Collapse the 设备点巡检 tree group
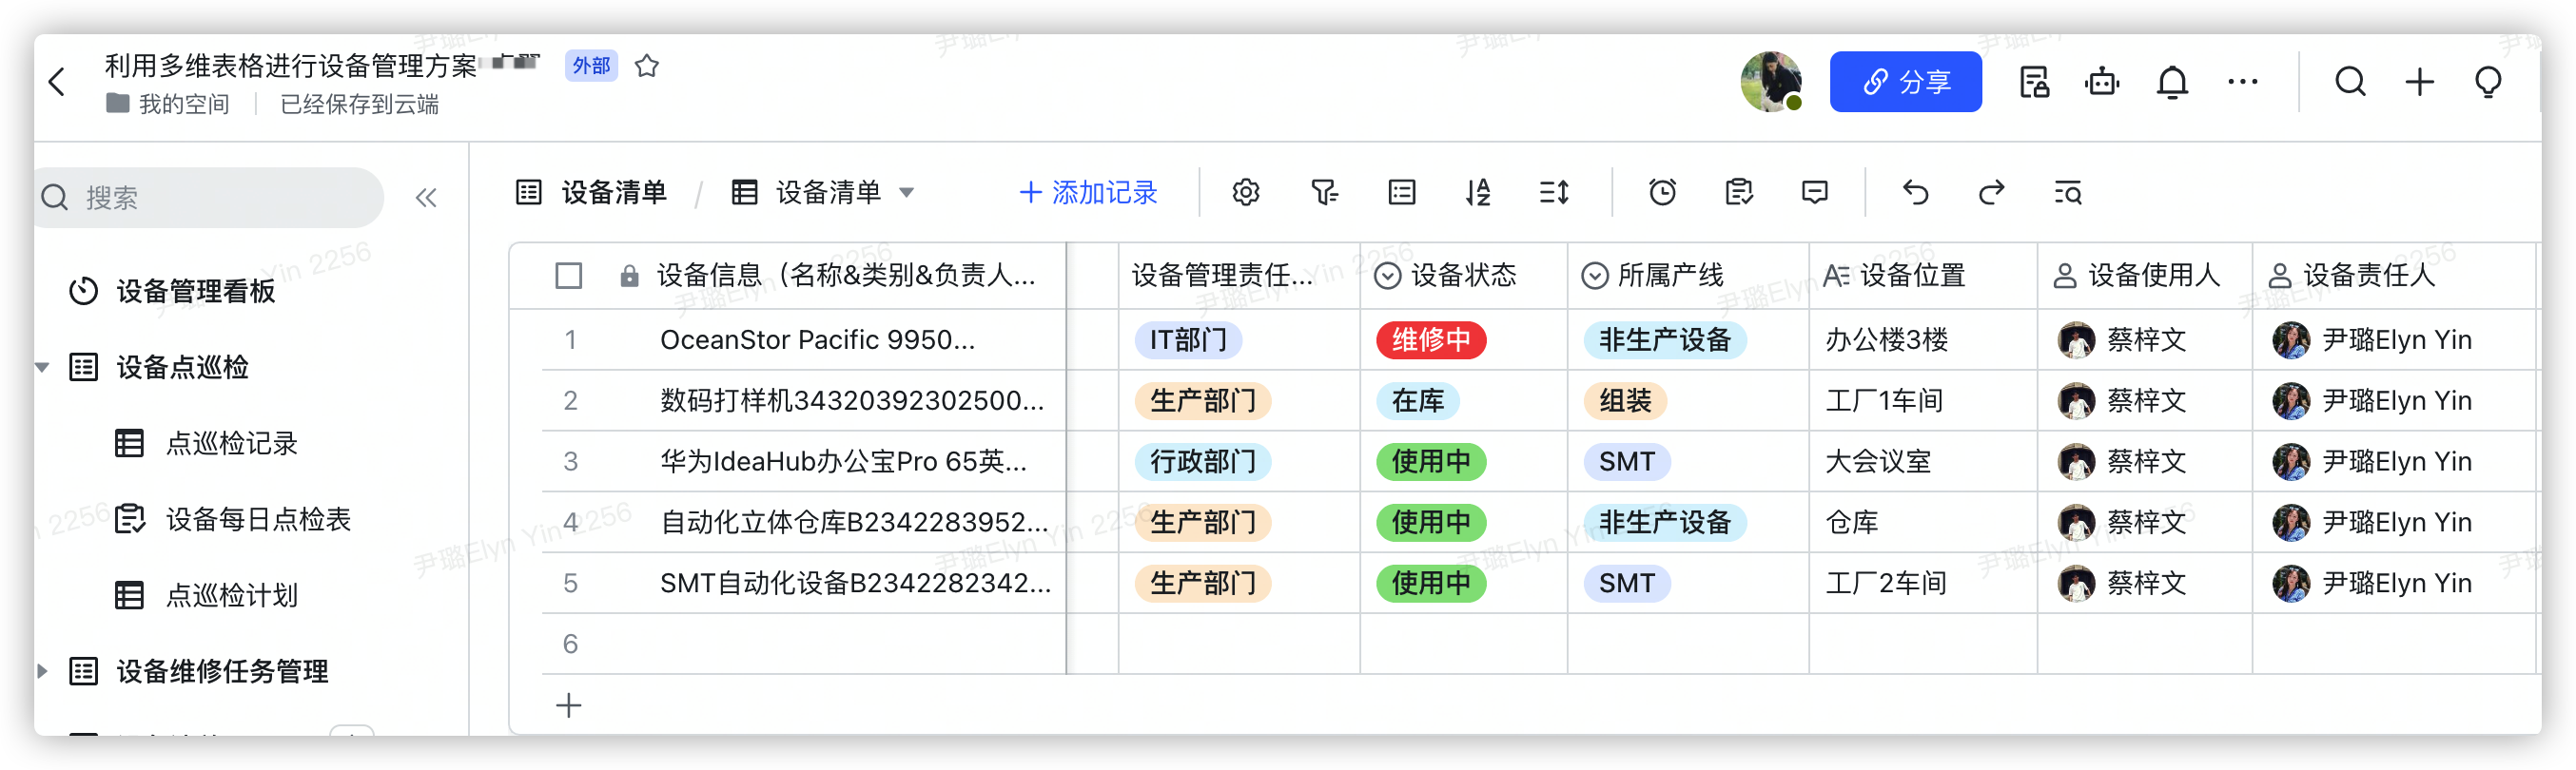2576x770 pixels. [43, 368]
